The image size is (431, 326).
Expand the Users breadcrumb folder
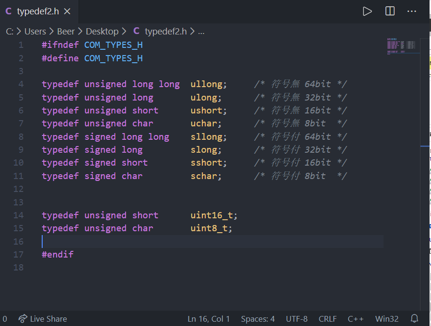(35, 31)
